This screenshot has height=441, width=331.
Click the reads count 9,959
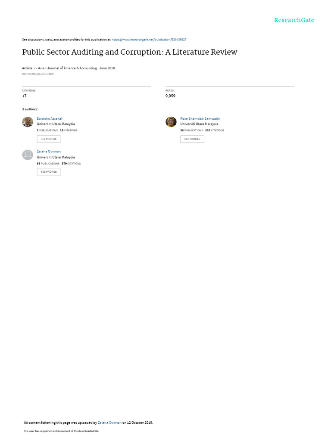(170, 96)
